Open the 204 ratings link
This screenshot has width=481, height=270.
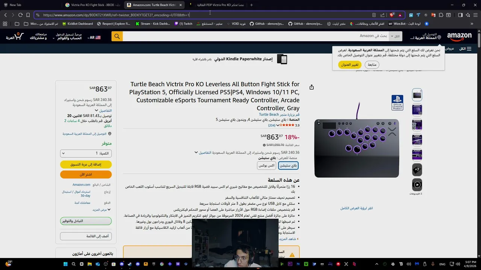click(272, 125)
